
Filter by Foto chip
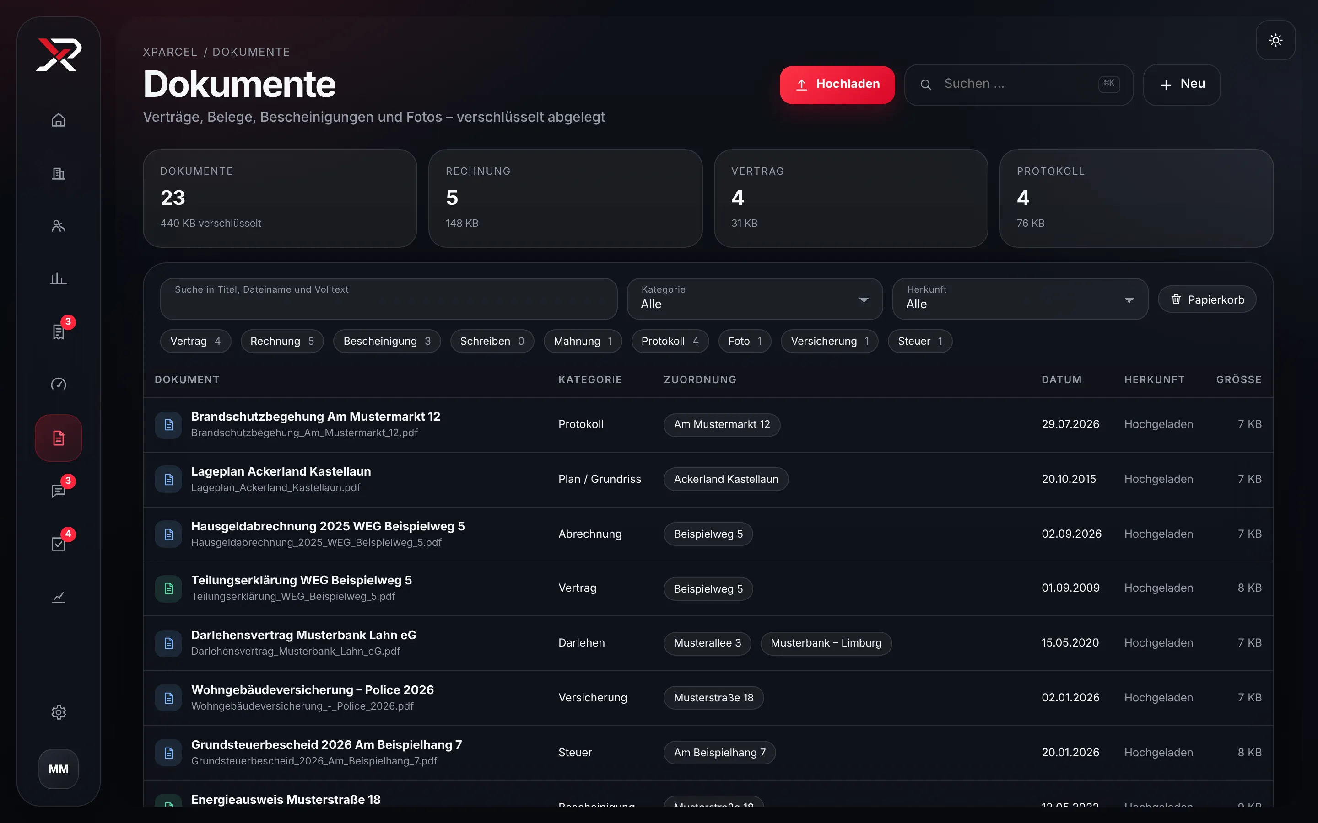(x=745, y=341)
